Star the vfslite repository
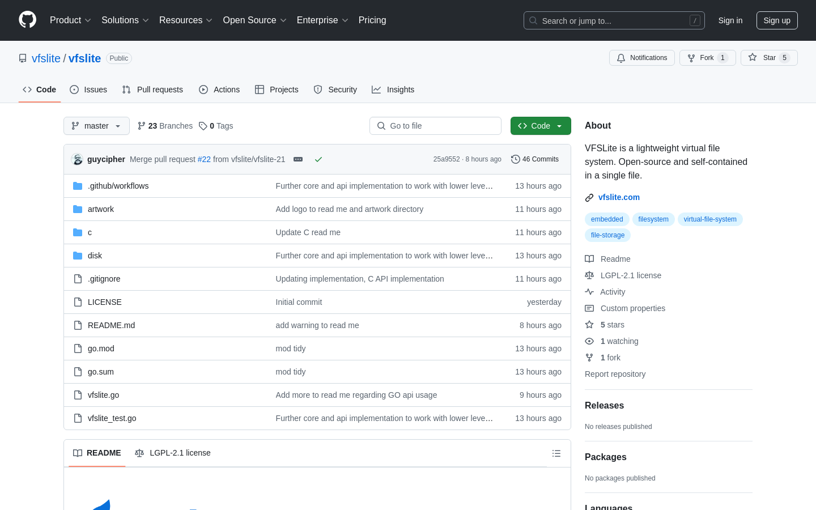Viewport: 816px width, 510px height. (x=769, y=58)
